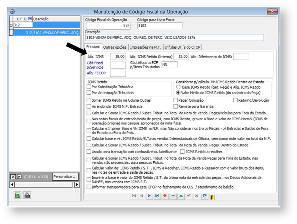Insert new record plus icon
This screenshot has width=297, height=224.
click(x=165, y=196)
